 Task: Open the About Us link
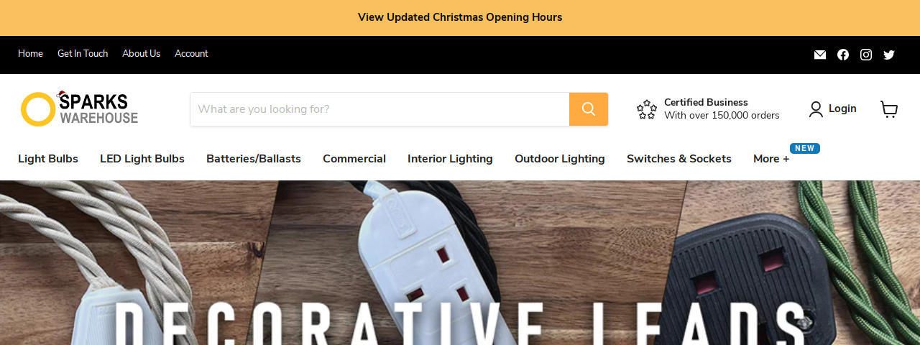pyautogui.click(x=142, y=54)
